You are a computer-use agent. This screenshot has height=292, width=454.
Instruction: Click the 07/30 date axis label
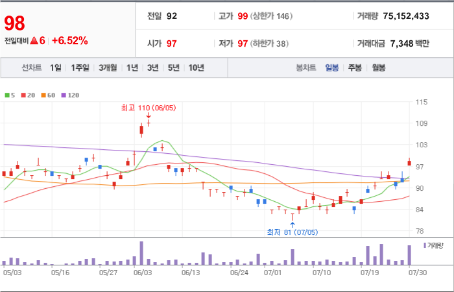pyautogui.click(x=418, y=273)
